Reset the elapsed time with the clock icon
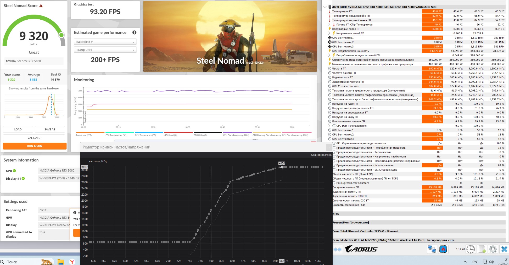The height and width of the screenshot is (265, 509). click(471, 249)
